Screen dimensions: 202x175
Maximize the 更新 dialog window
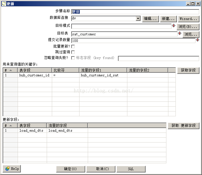click(193, 4)
